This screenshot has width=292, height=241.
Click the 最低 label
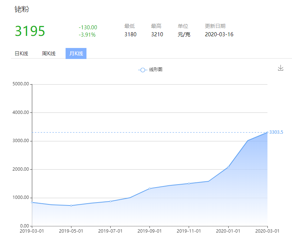point(130,26)
